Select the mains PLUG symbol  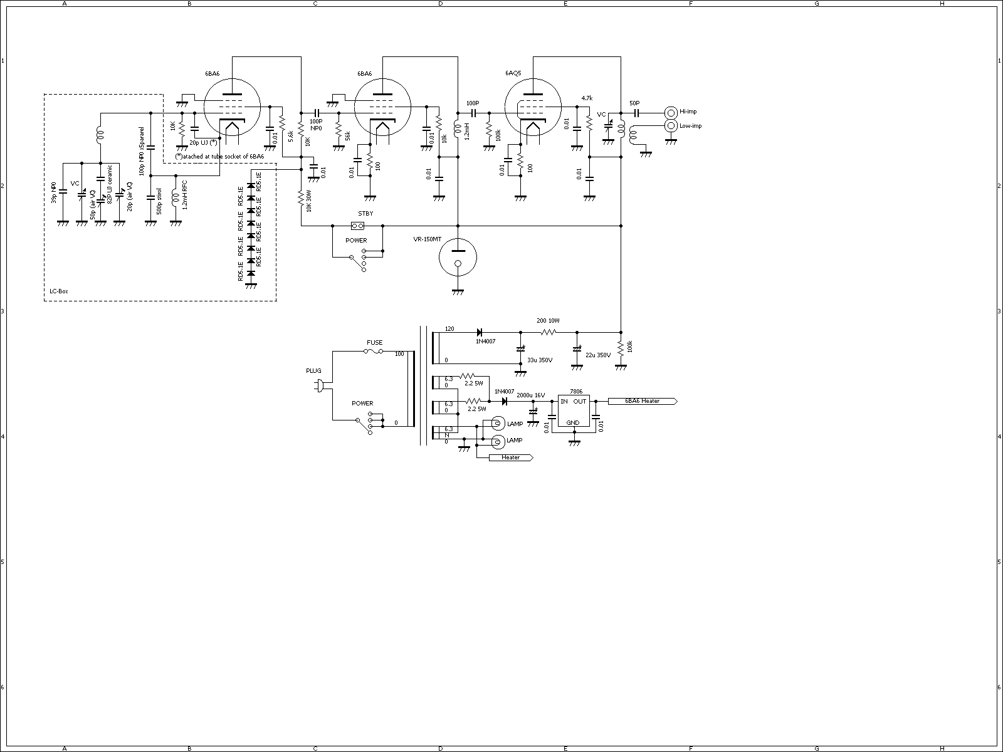[x=319, y=385]
